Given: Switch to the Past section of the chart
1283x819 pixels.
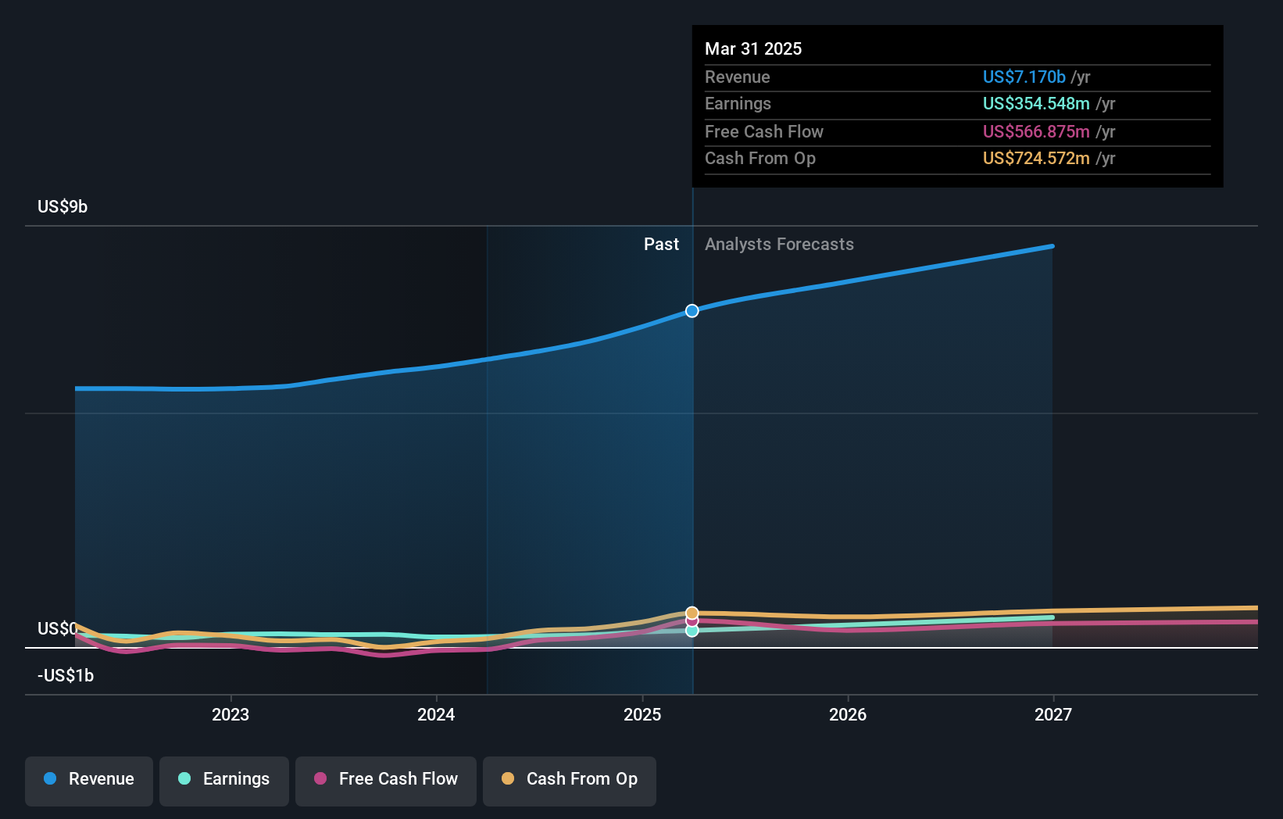Looking at the screenshot, I should click(x=662, y=245).
